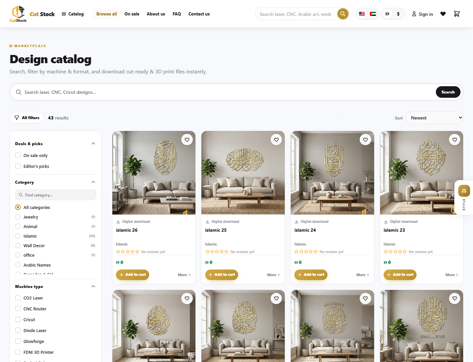Go to the On sale page
This screenshot has width=473, height=362.
132,14
